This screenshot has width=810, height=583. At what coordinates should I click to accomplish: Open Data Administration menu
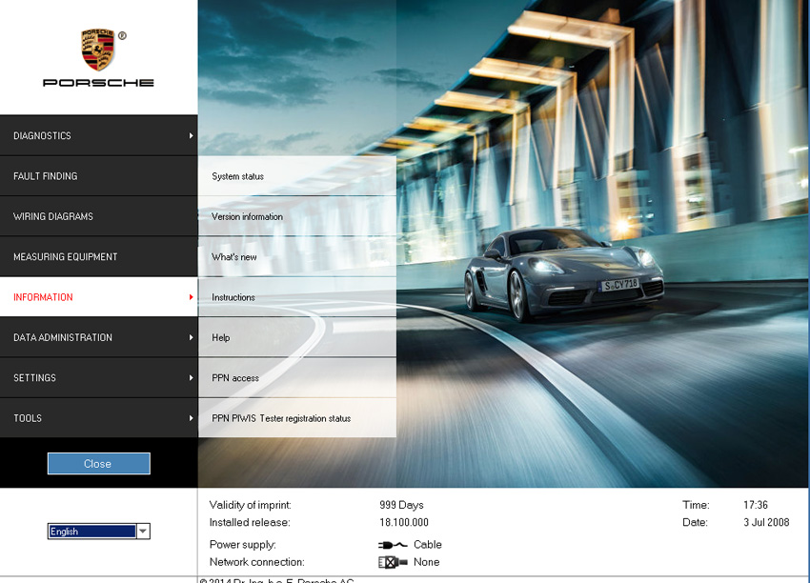(99, 337)
